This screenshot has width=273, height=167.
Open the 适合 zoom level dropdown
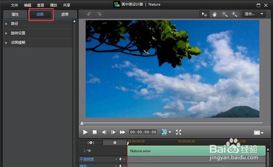point(254,14)
